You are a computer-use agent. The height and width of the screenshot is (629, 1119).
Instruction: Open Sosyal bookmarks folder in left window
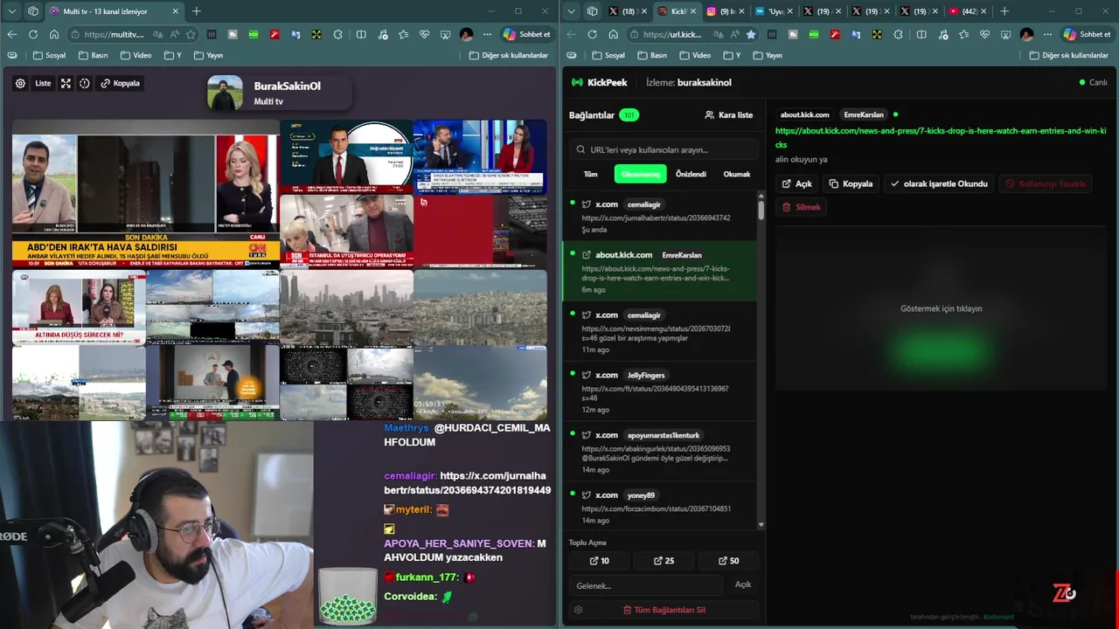[x=49, y=55]
